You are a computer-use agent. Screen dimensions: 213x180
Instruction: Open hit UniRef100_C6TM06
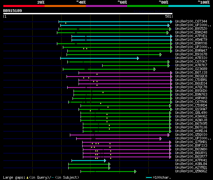pos(191,102)
